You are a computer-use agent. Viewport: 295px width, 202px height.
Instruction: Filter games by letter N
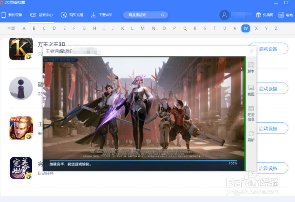153,28
